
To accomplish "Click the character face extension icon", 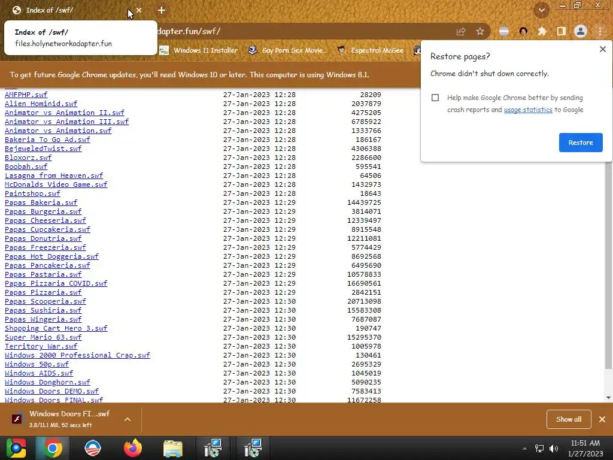I will point(523,31).
